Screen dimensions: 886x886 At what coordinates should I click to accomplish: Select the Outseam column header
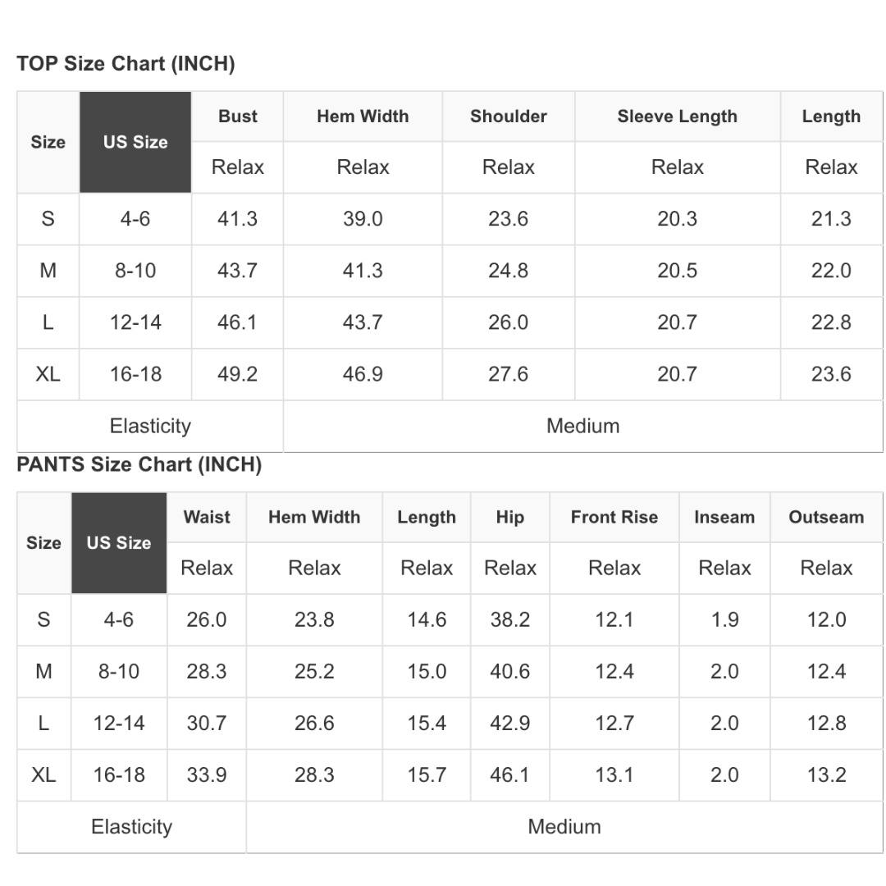[x=826, y=517]
